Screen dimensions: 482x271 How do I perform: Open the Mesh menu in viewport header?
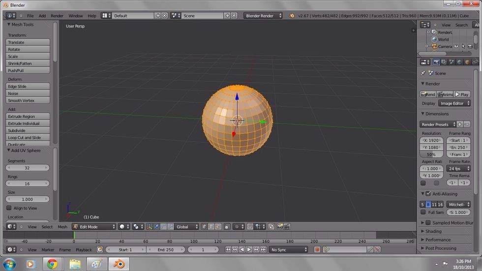pos(62,227)
